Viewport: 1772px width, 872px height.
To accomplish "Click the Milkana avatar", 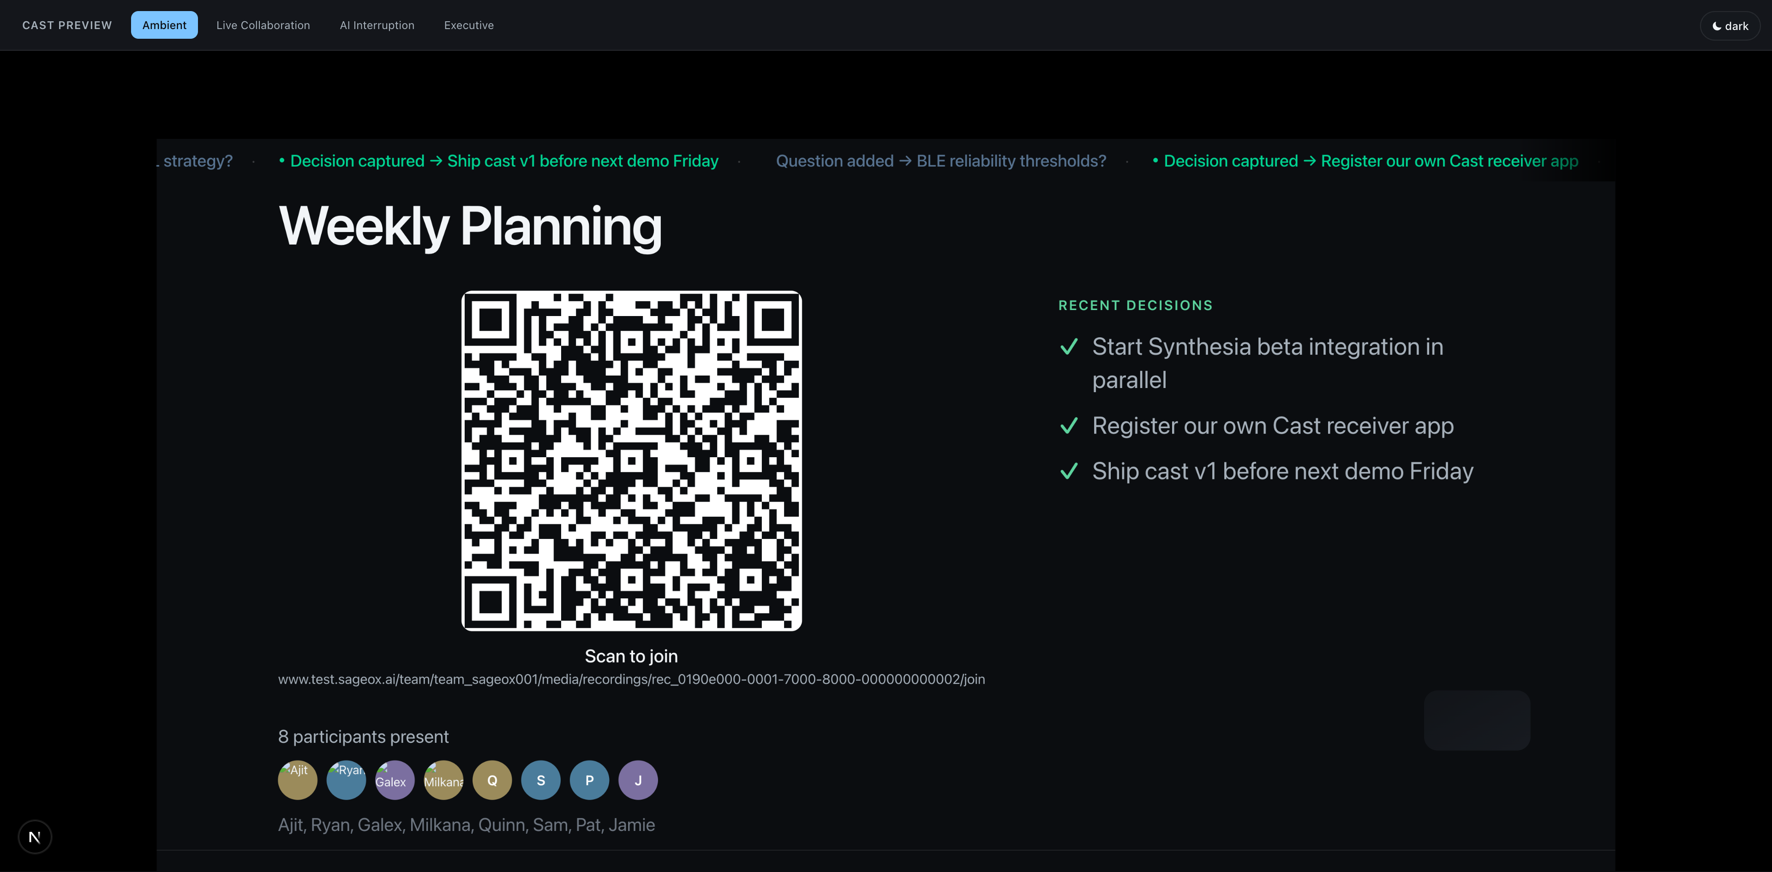I will [443, 780].
